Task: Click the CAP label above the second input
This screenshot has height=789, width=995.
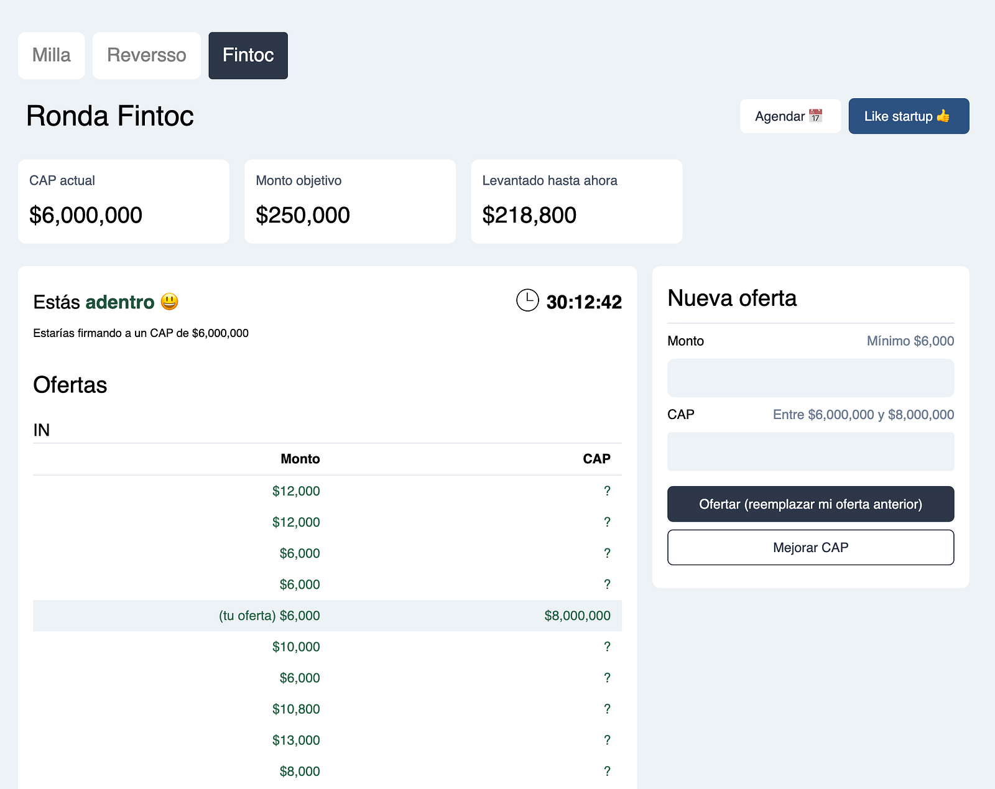Action: [x=681, y=415]
